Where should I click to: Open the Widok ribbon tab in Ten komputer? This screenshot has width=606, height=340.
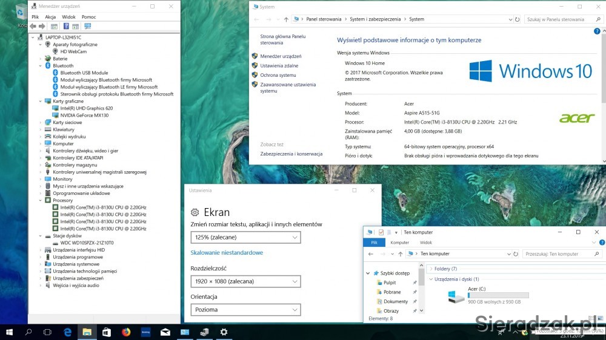[425, 243]
